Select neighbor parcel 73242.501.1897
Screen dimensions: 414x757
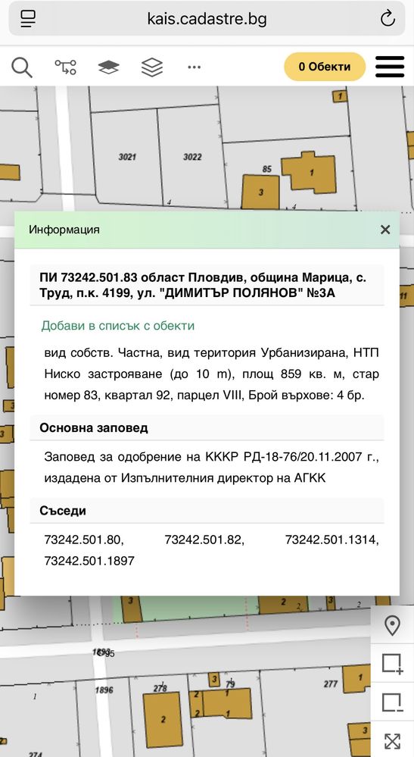pos(89,561)
